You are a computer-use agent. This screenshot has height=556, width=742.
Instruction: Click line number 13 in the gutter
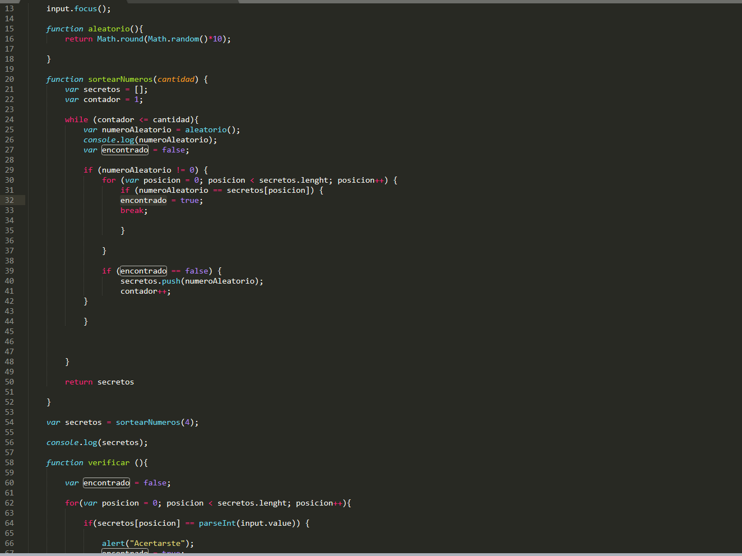coord(10,8)
